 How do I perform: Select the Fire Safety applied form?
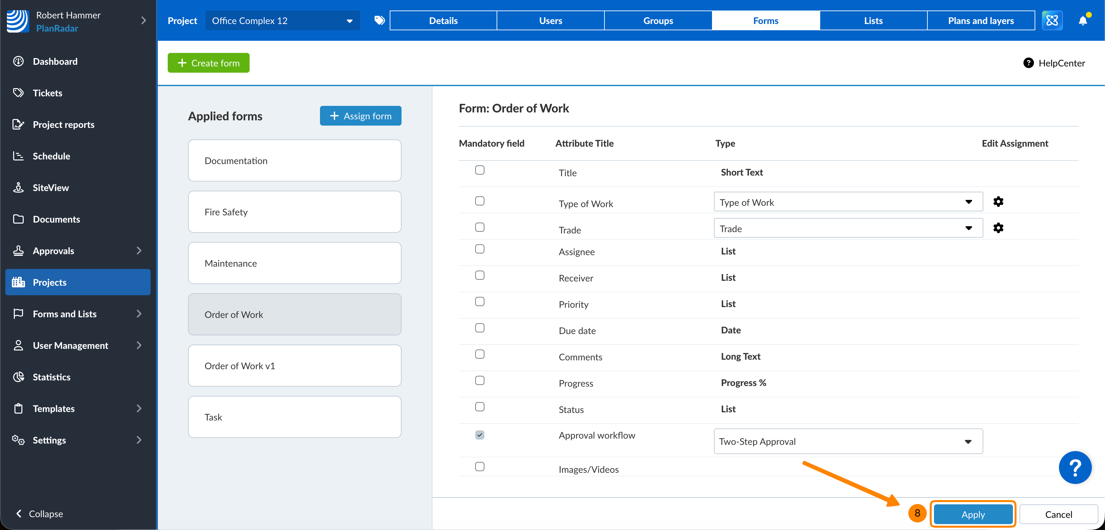point(294,212)
